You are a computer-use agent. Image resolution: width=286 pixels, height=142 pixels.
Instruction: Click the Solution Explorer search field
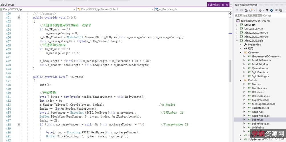point(260,16)
